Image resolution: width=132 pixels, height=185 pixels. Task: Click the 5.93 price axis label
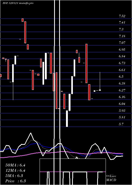point(122,111)
